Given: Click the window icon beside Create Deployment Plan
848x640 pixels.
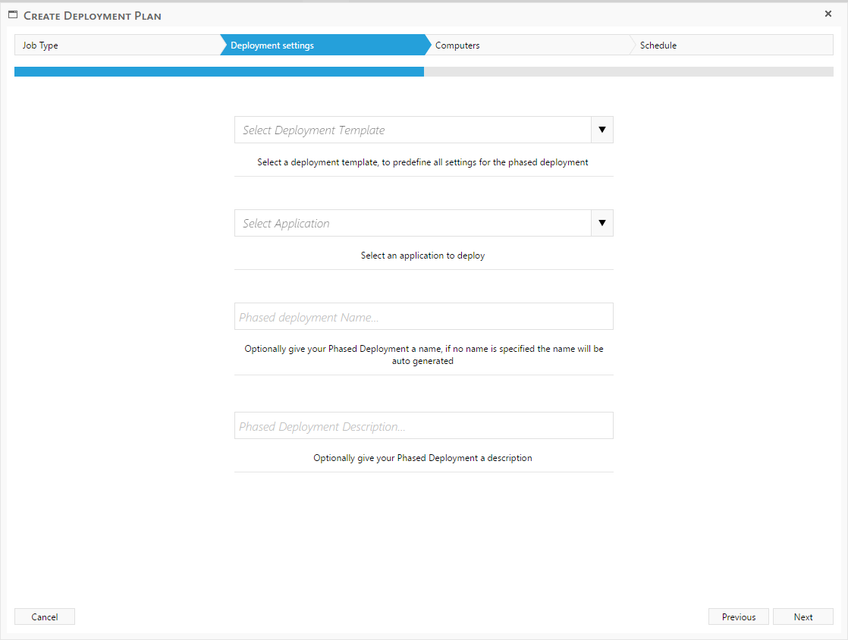Looking at the screenshot, I should [x=13, y=15].
